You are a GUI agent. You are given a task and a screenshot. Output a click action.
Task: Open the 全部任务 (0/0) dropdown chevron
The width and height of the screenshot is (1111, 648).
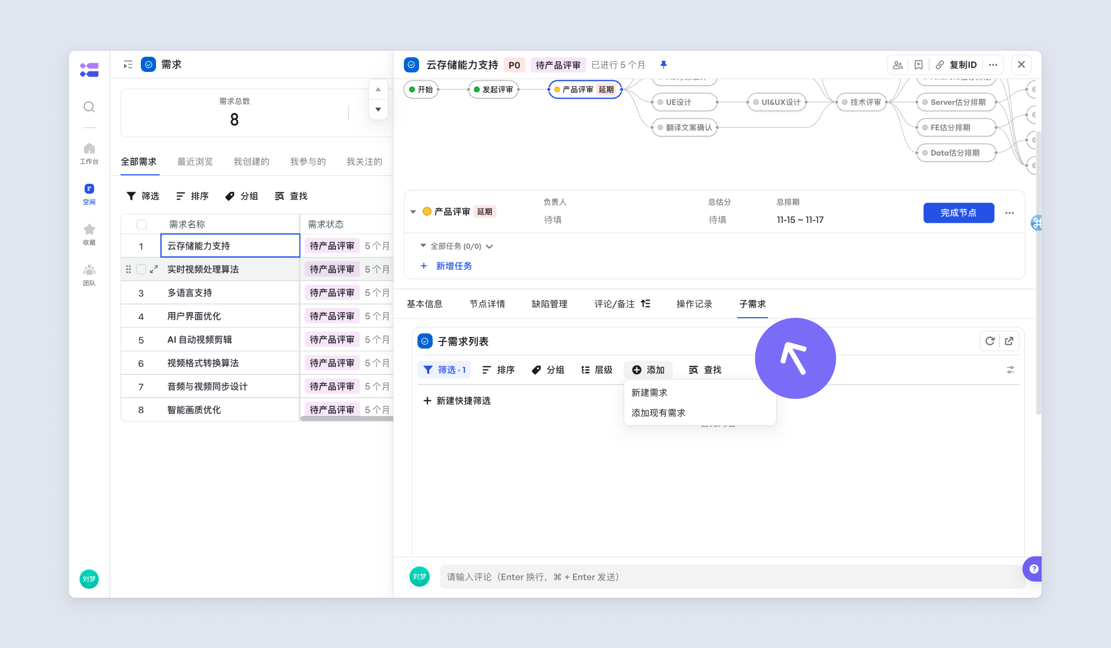489,246
